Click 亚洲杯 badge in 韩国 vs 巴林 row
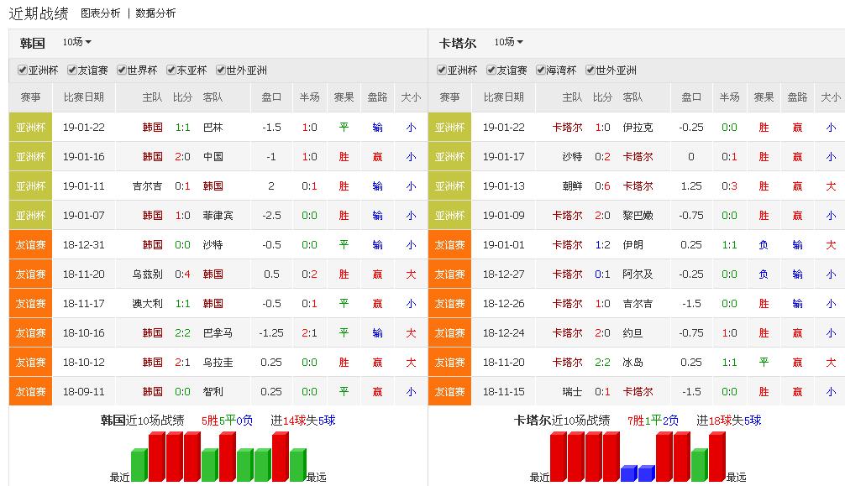The image size is (845, 486). point(30,128)
